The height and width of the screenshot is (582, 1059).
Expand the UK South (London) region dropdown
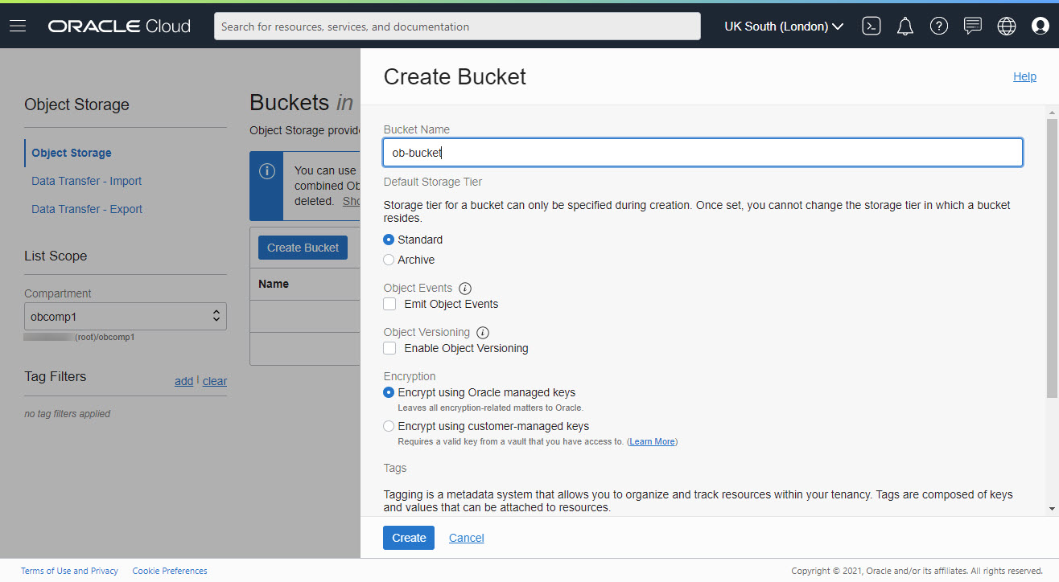tap(784, 27)
